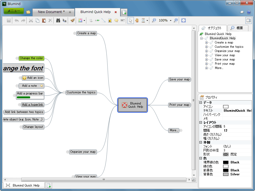Click the horizontal scrollbar thumb
The width and height of the screenshot is (255, 191).
[x=104, y=180]
